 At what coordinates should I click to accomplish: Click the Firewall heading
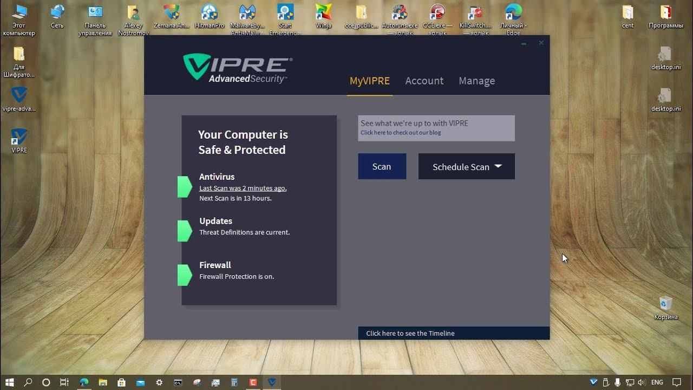point(215,265)
